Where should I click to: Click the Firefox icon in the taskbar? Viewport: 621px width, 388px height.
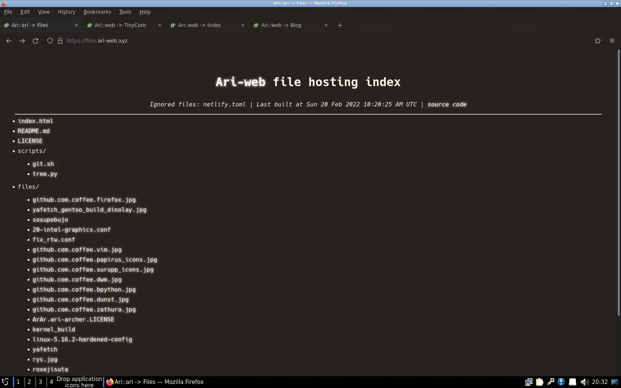click(110, 382)
